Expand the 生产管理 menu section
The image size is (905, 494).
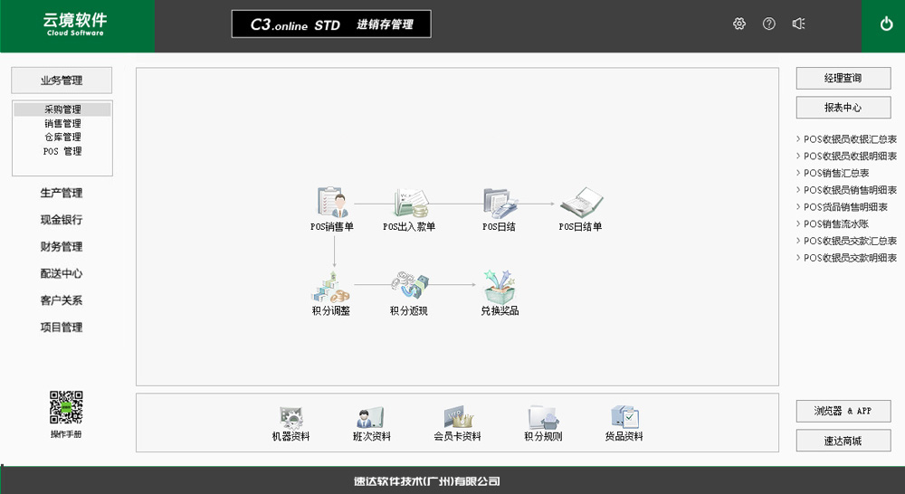62,193
